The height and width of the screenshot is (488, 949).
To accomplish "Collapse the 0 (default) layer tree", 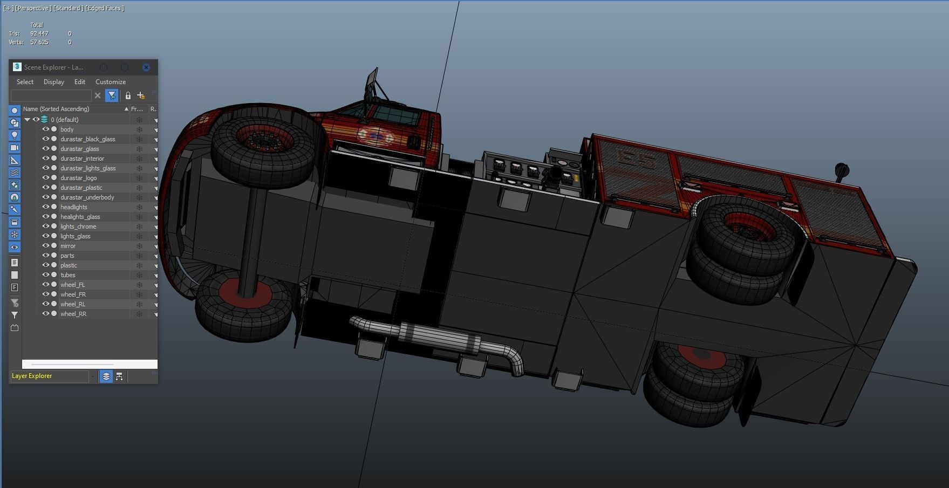I will pyautogui.click(x=27, y=120).
